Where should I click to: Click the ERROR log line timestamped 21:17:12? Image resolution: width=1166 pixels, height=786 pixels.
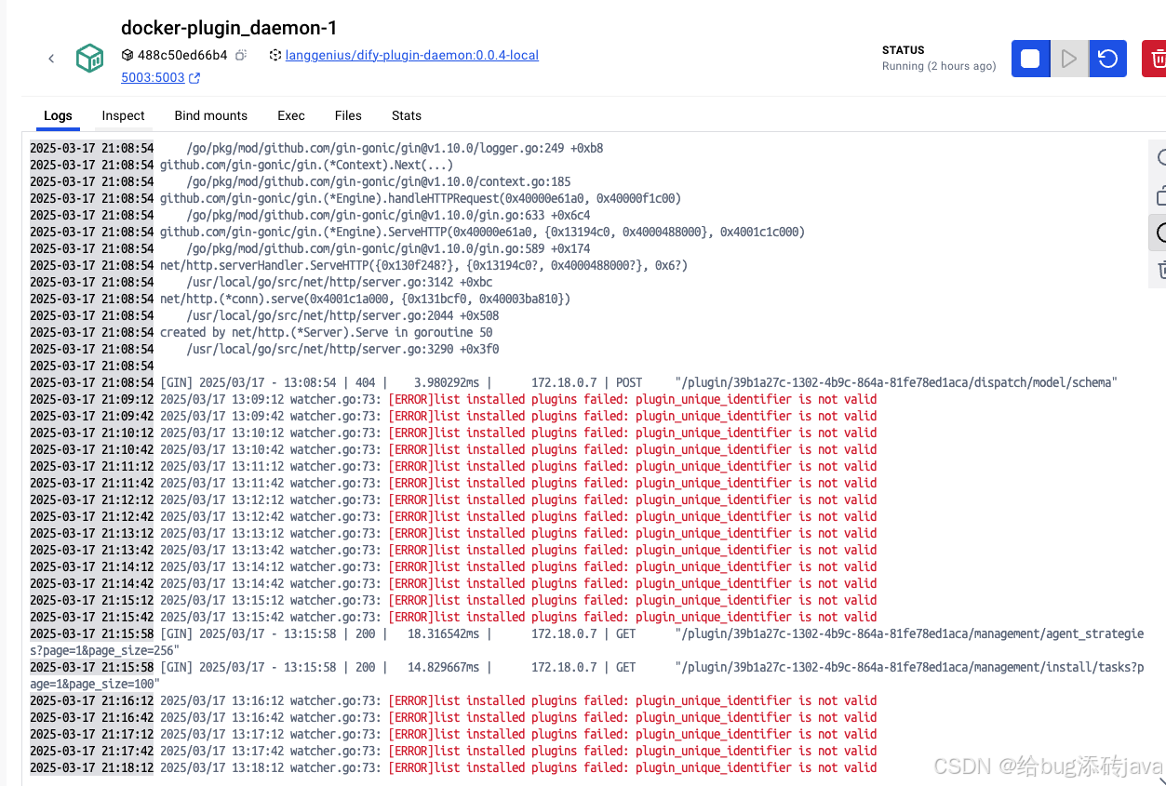pos(453,734)
